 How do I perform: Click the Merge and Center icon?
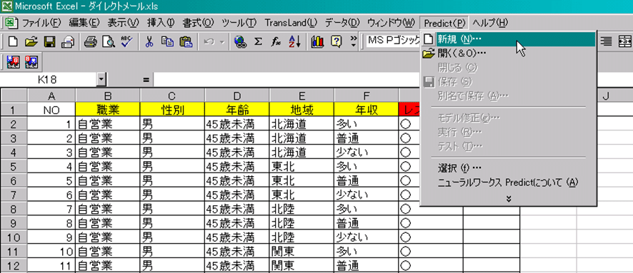click(x=625, y=41)
